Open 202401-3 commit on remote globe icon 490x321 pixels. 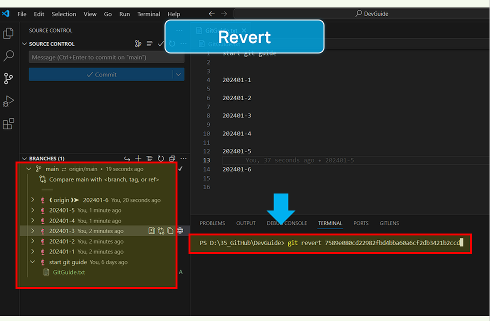point(180,230)
